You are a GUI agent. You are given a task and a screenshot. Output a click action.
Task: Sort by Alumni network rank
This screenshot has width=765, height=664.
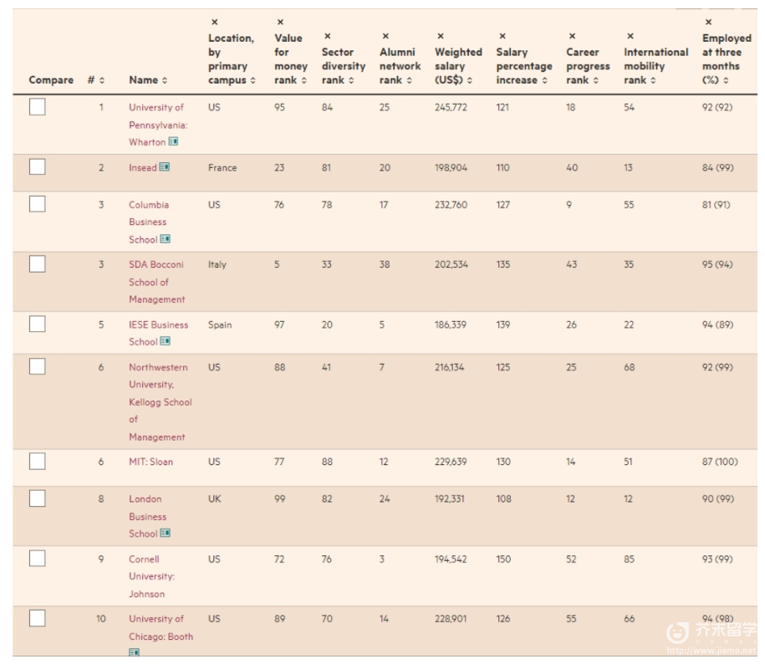point(410,80)
